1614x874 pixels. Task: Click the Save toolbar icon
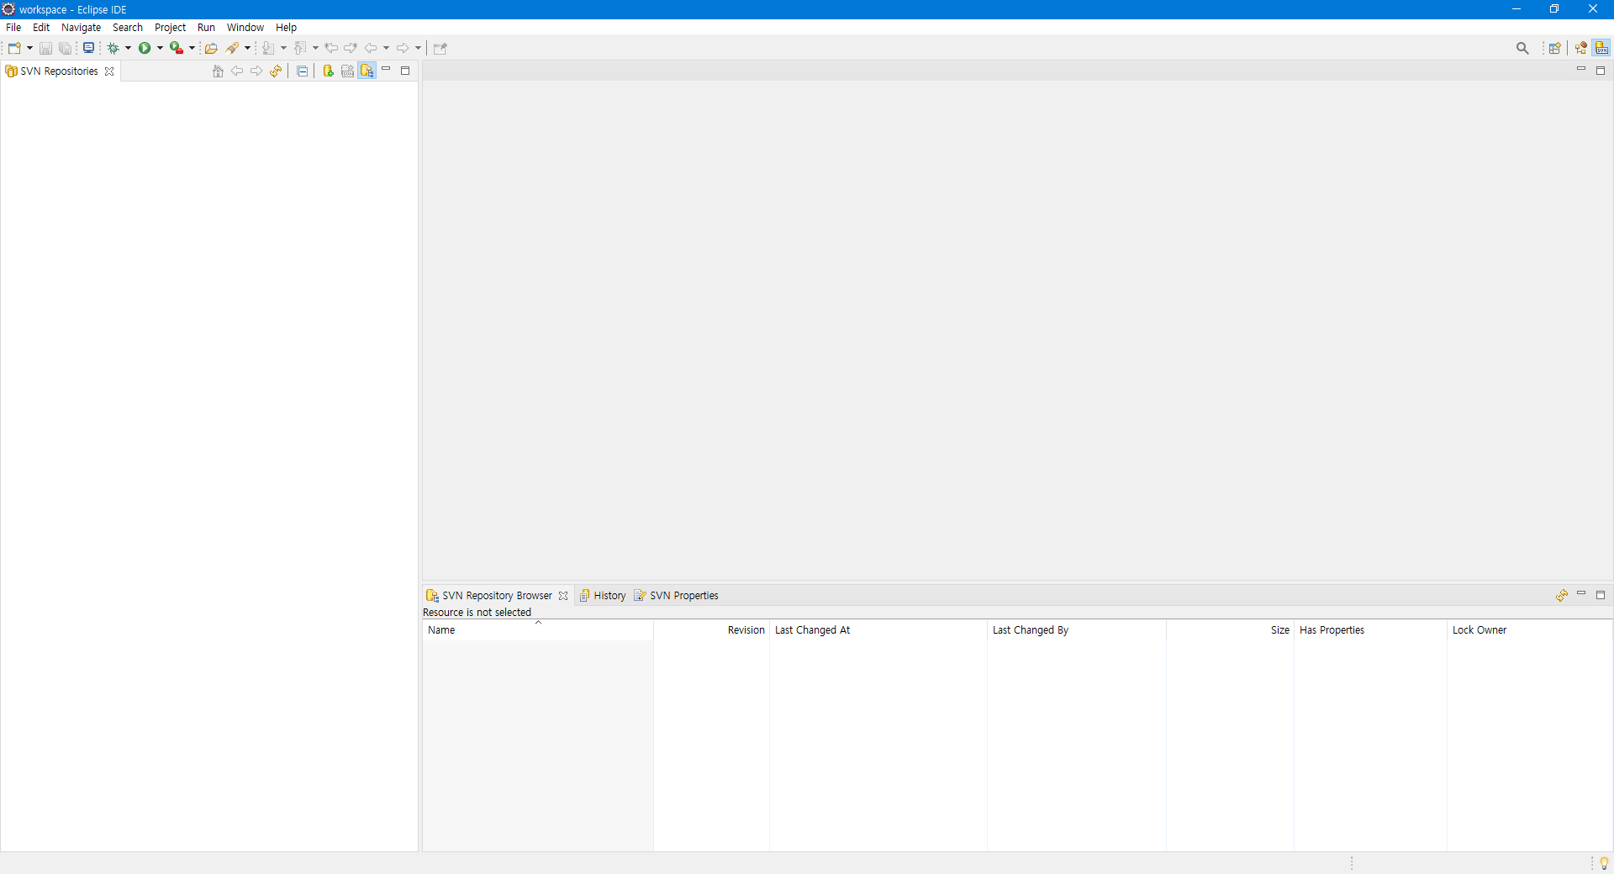point(45,48)
